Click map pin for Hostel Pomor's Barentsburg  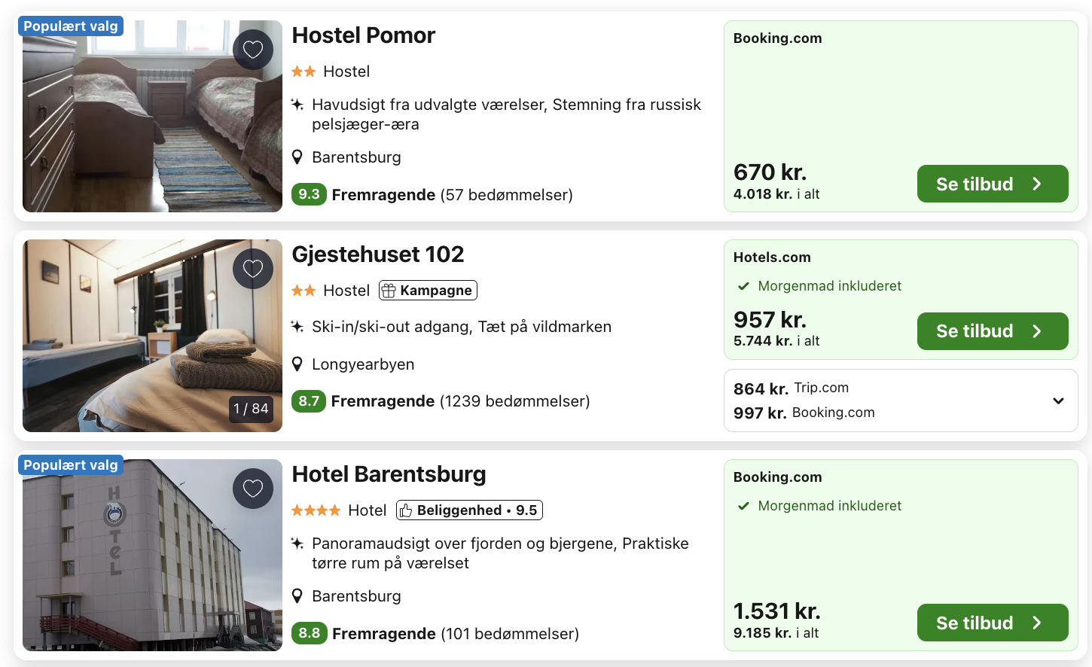tap(297, 157)
